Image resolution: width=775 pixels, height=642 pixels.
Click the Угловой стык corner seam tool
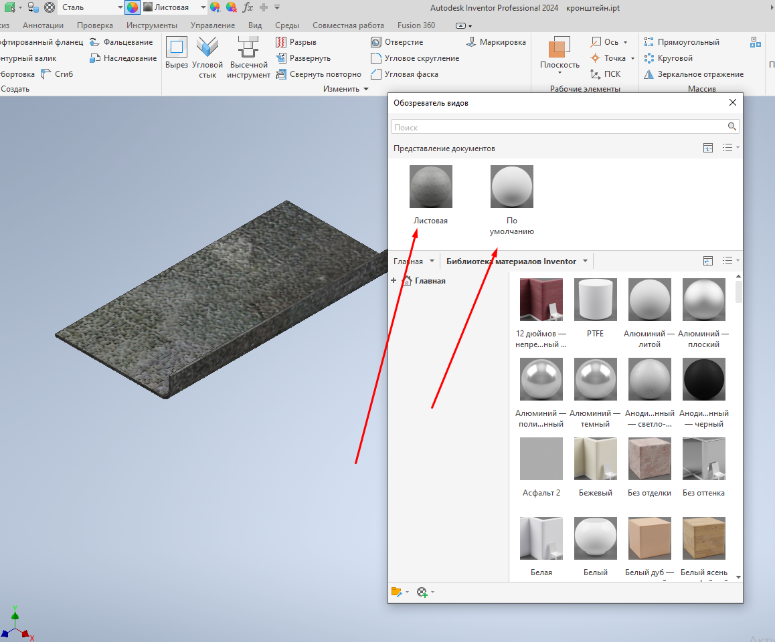pyautogui.click(x=207, y=57)
